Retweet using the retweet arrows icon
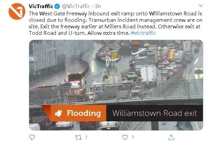The image size is (214, 143). pos(79,138)
